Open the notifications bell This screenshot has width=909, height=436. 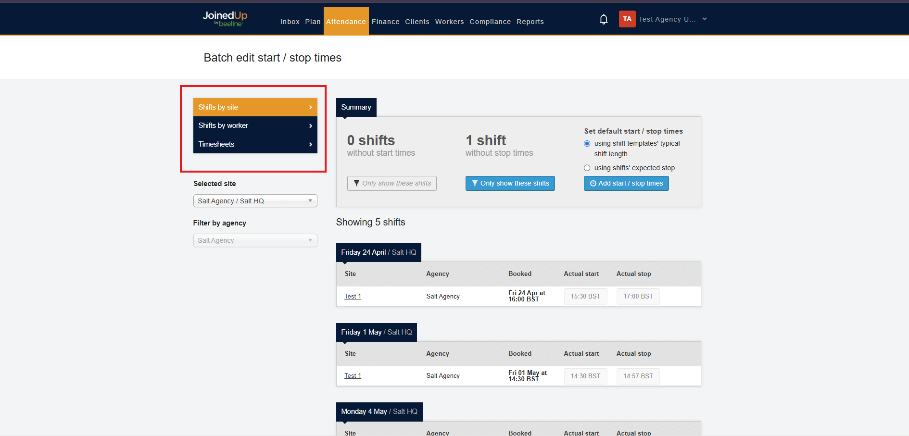604,19
